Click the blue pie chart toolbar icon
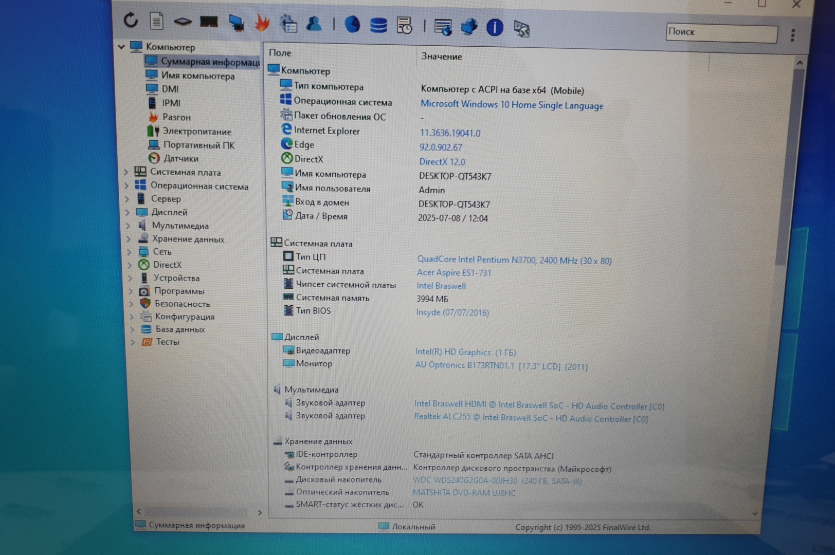 352,24
